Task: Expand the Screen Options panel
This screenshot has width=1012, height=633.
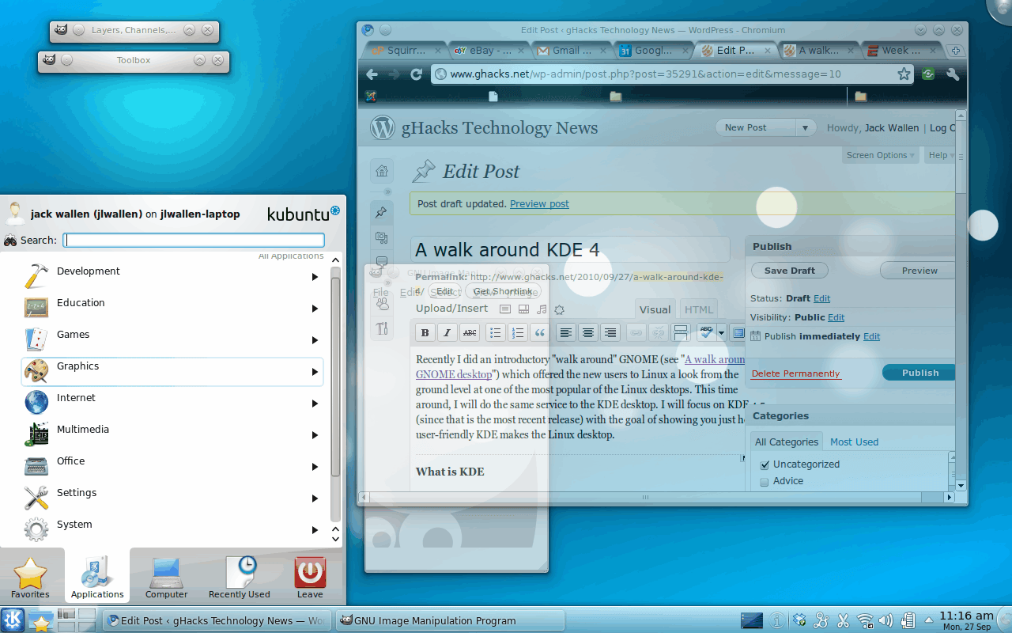Action: [882, 155]
